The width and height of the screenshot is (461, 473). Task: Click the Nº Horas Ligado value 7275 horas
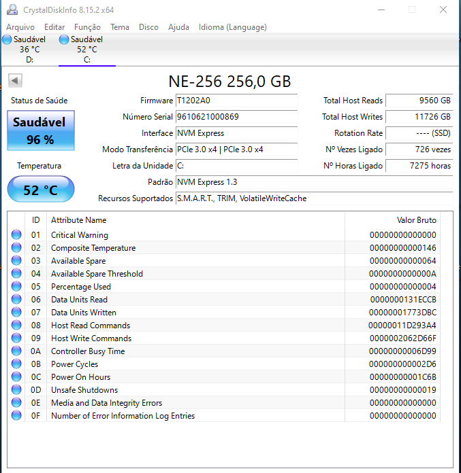[419, 166]
